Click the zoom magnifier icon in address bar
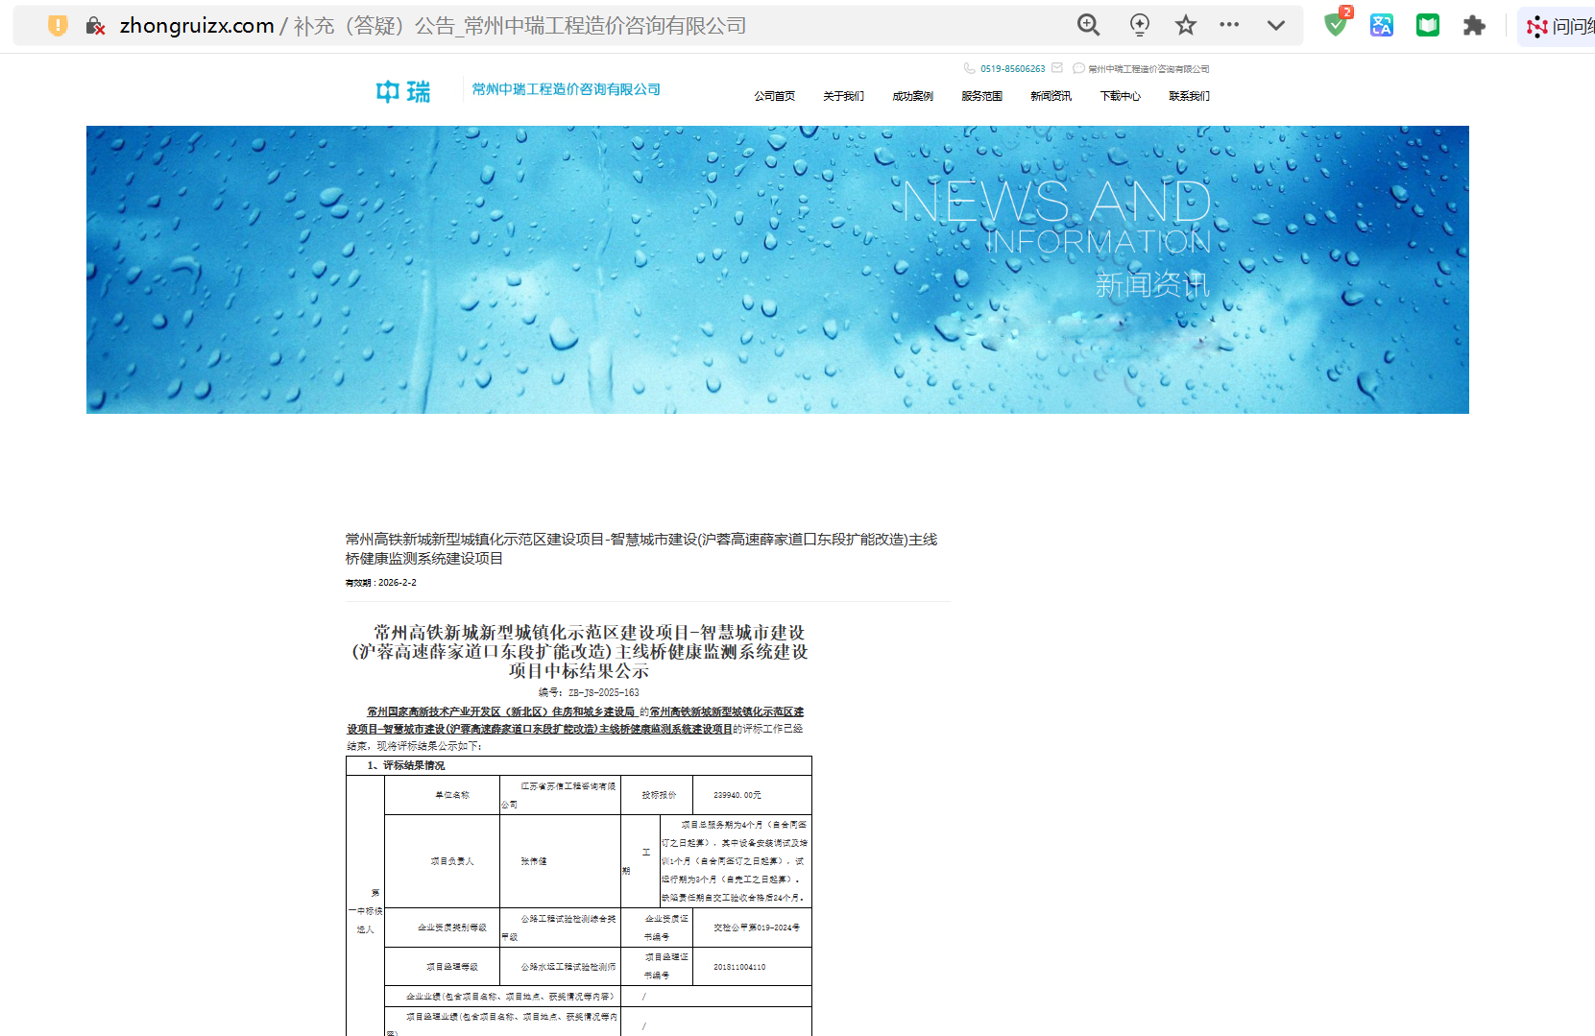This screenshot has width=1595, height=1036. point(1088,25)
